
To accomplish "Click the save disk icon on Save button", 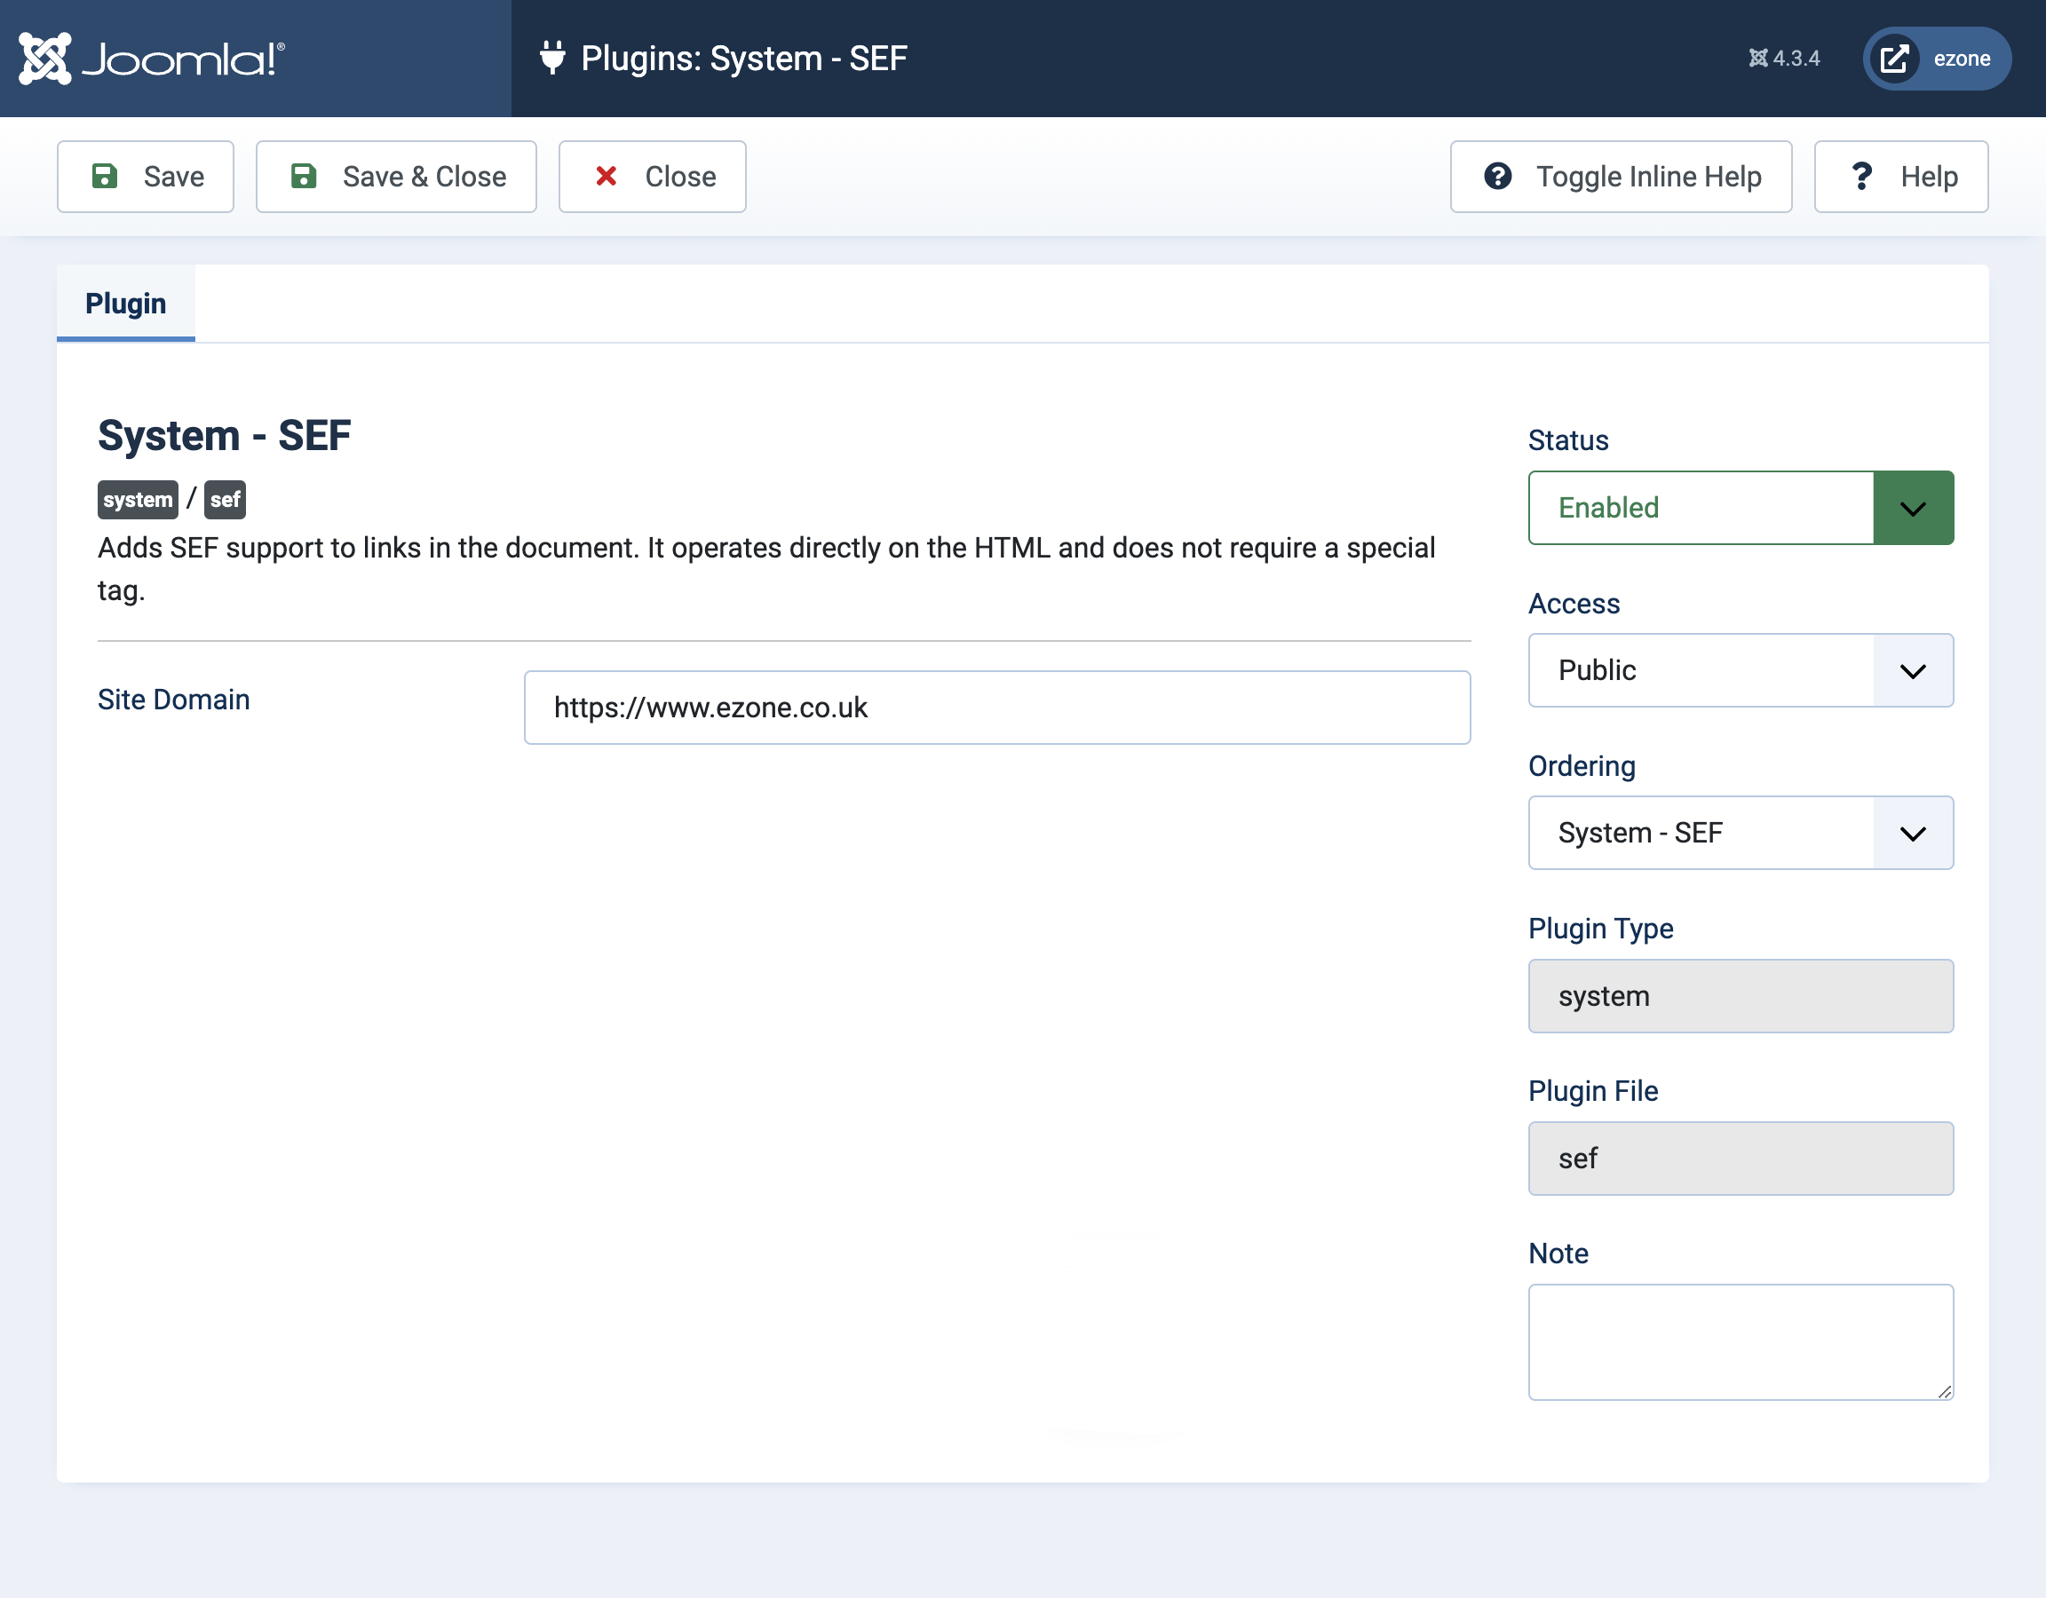I will 105,176.
